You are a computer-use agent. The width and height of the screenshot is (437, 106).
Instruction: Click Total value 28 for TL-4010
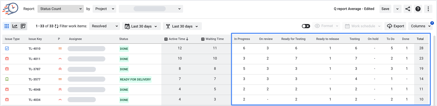(421, 48)
